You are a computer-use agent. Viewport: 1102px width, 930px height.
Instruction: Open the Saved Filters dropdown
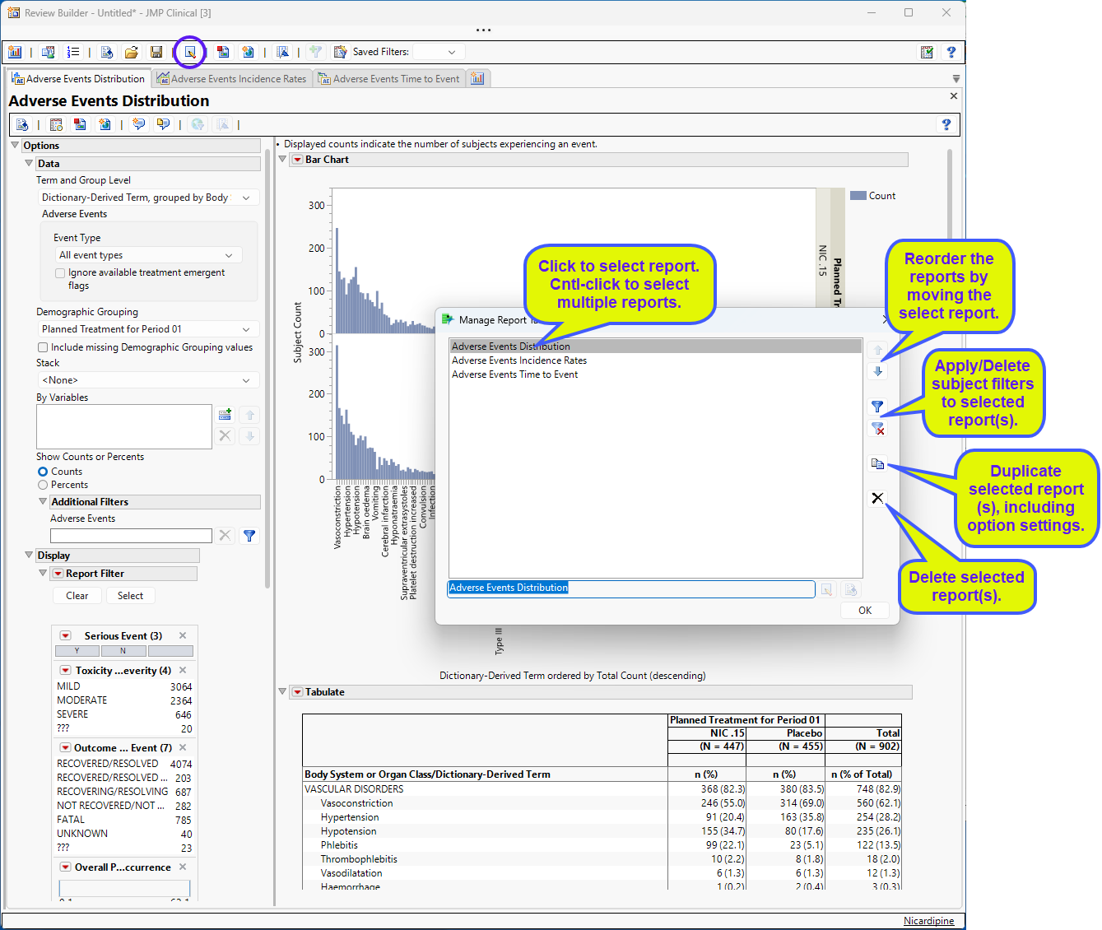[x=436, y=52]
